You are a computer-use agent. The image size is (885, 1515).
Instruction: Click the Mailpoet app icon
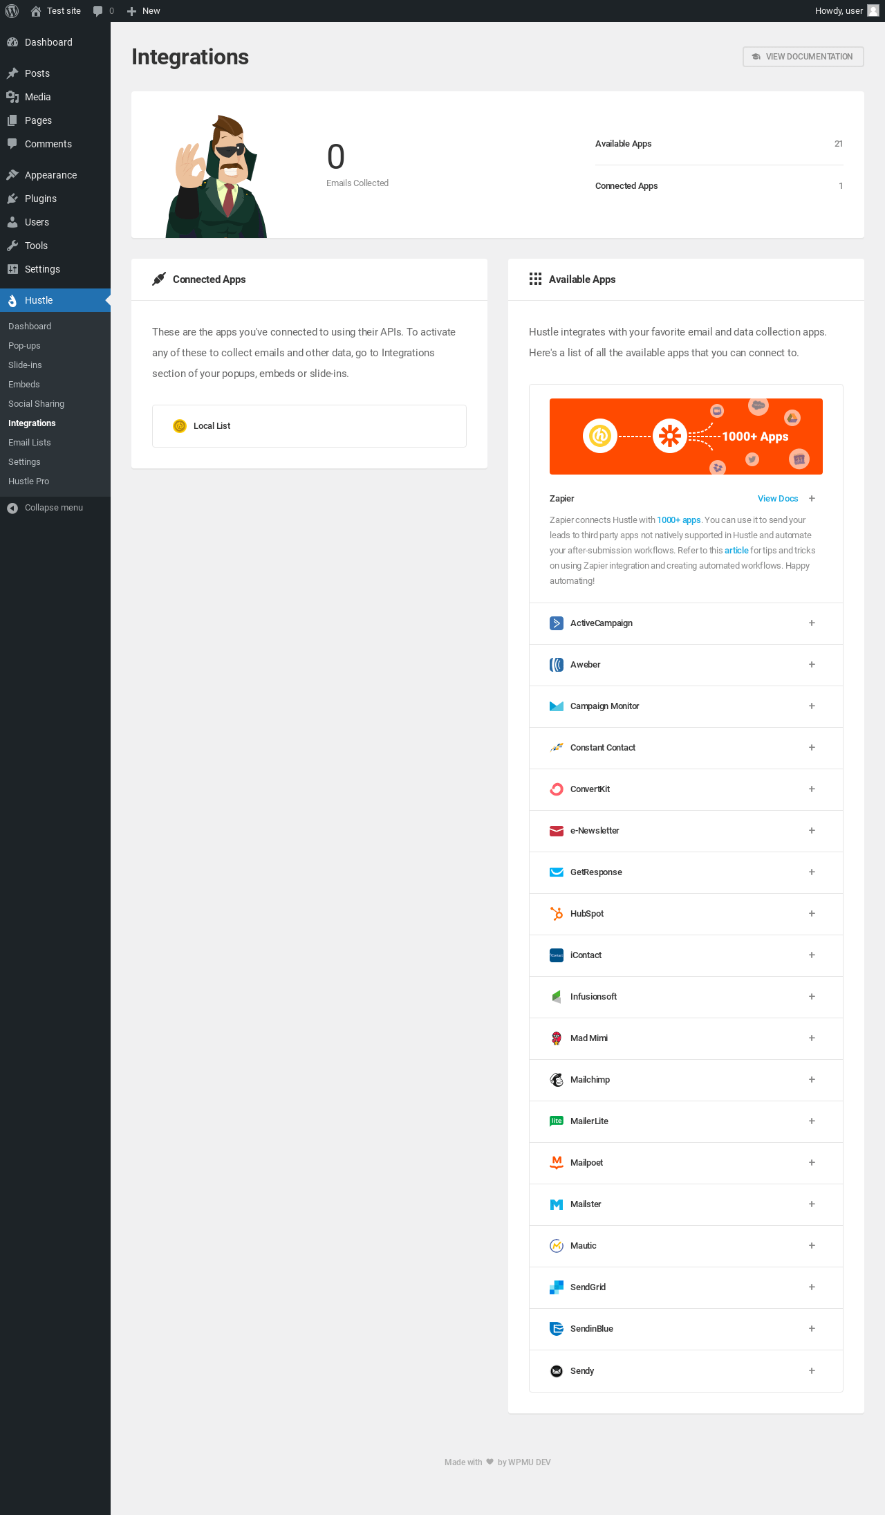[557, 1163]
